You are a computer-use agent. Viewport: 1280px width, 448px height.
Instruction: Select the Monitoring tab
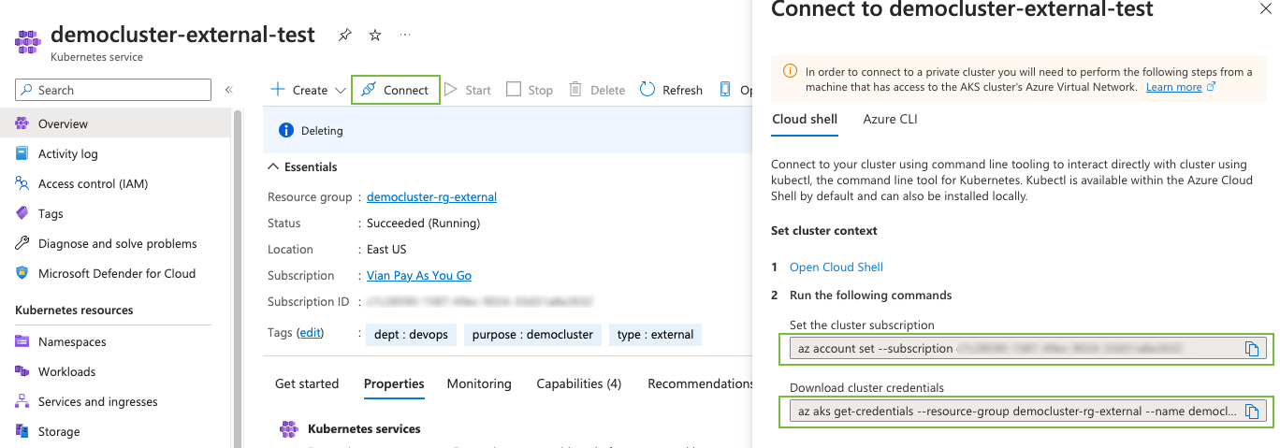(x=479, y=383)
